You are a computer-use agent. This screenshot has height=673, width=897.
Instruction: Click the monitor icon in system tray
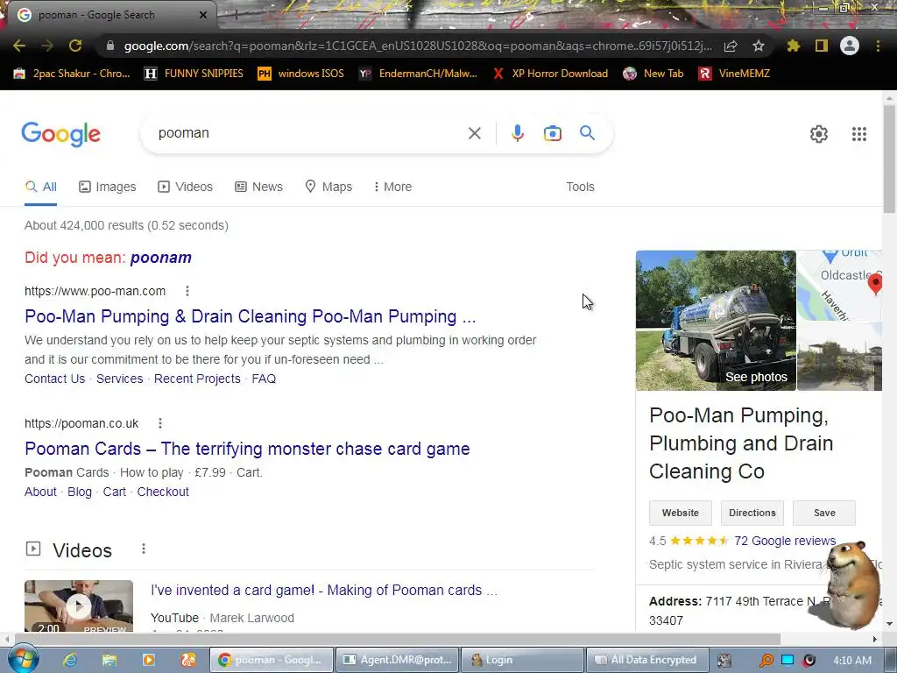tap(788, 660)
